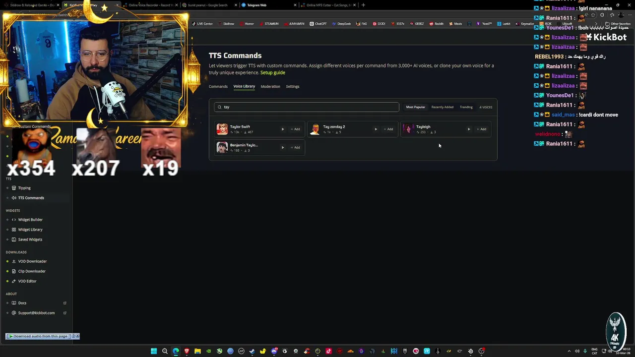This screenshot has width=635, height=357.
Task: Open File Explorer from the taskbar
Action: (x=197, y=351)
